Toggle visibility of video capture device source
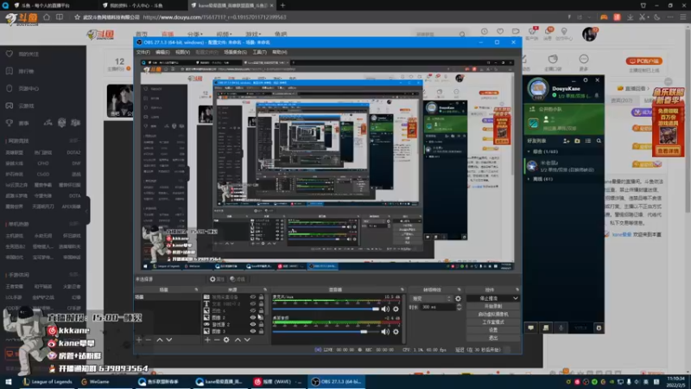The height and width of the screenshot is (389, 691). (252, 297)
